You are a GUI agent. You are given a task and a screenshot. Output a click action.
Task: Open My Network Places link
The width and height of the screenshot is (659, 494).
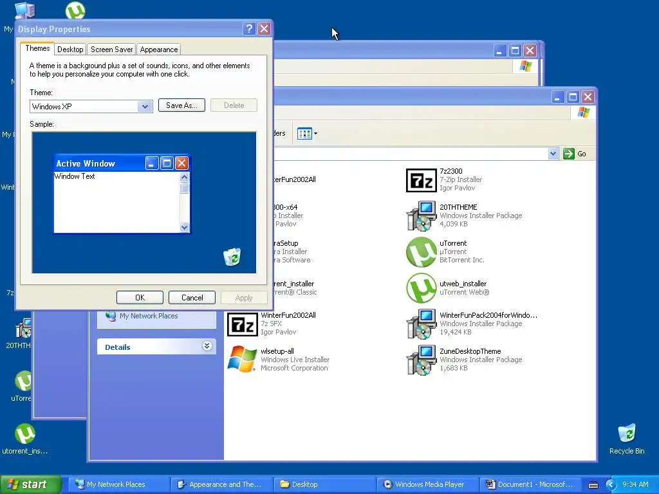[149, 316]
